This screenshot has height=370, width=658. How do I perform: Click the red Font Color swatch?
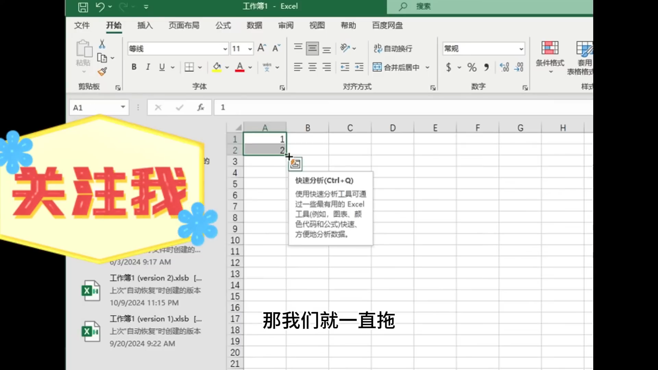240,67
